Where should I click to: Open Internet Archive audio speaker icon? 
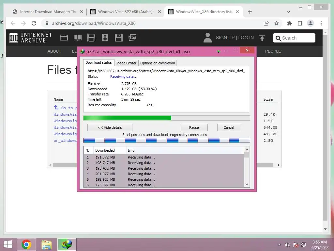point(105,38)
